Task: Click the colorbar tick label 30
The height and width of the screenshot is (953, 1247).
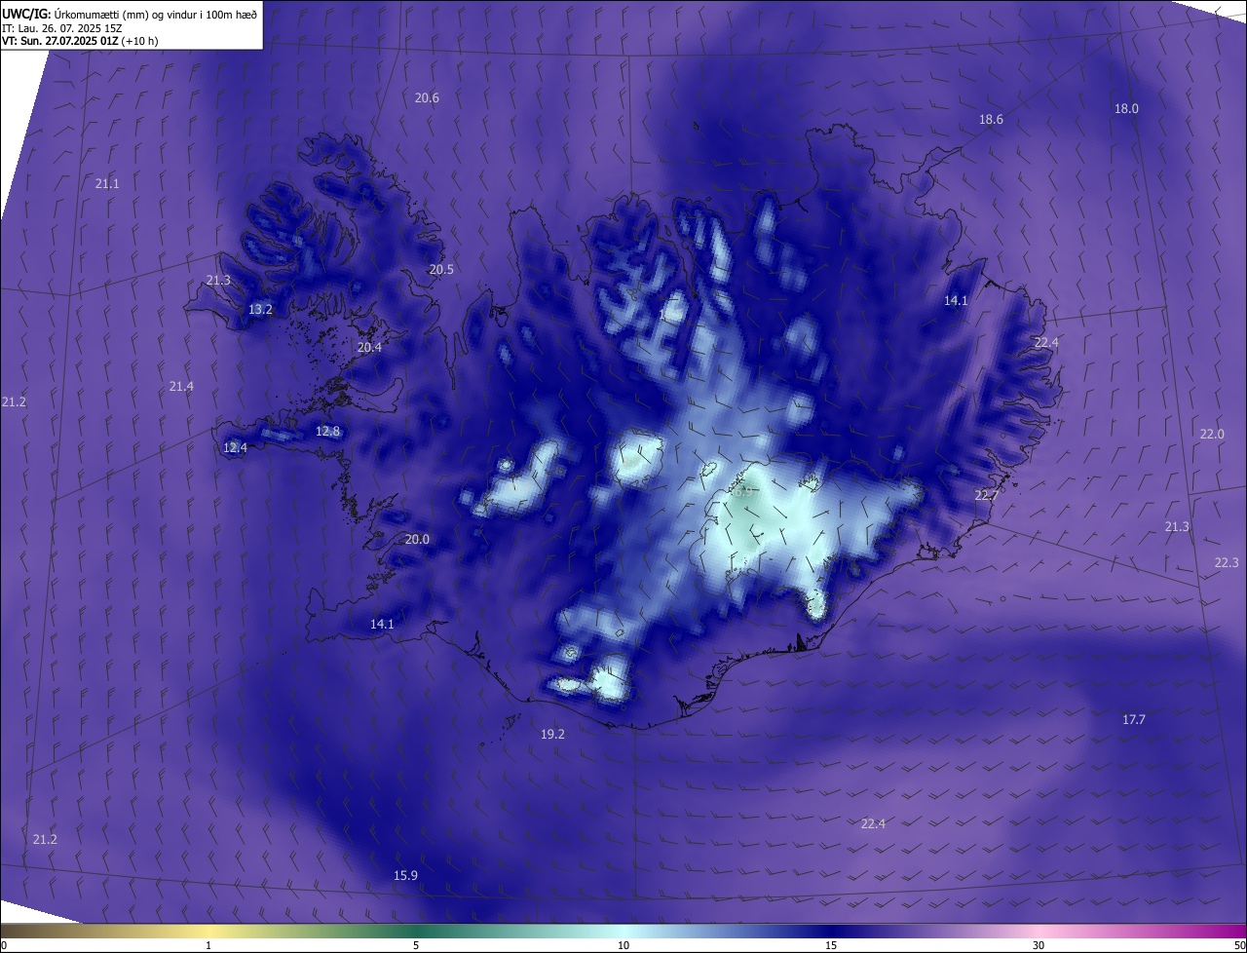Action: [x=1039, y=945]
